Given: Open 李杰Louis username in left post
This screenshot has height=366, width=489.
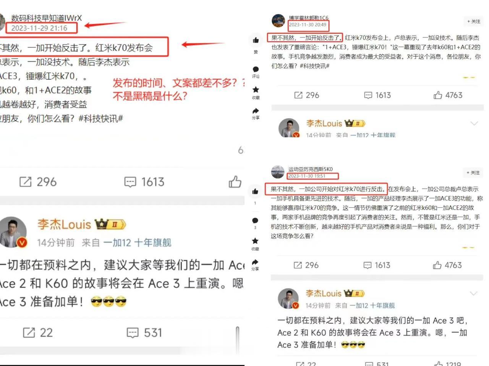Looking at the screenshot, I should pyautogui.click(x=64, y=224).
